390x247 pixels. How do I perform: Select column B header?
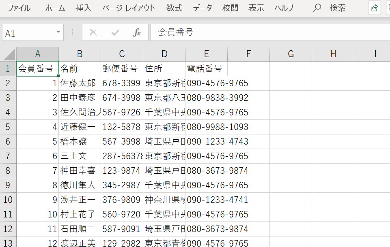pos(80,54)
